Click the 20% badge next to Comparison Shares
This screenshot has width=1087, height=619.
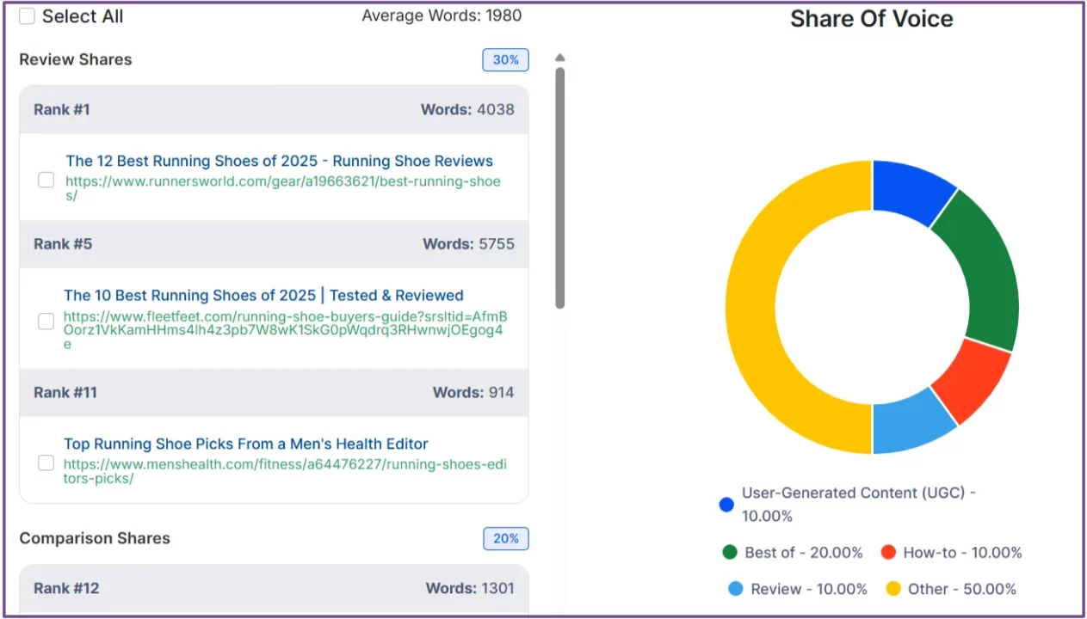(x=506, y=538)
